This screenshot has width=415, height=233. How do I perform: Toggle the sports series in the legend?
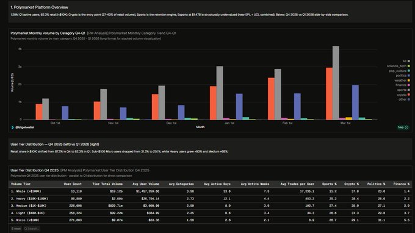pyautogui.click(x=403, y=90)
